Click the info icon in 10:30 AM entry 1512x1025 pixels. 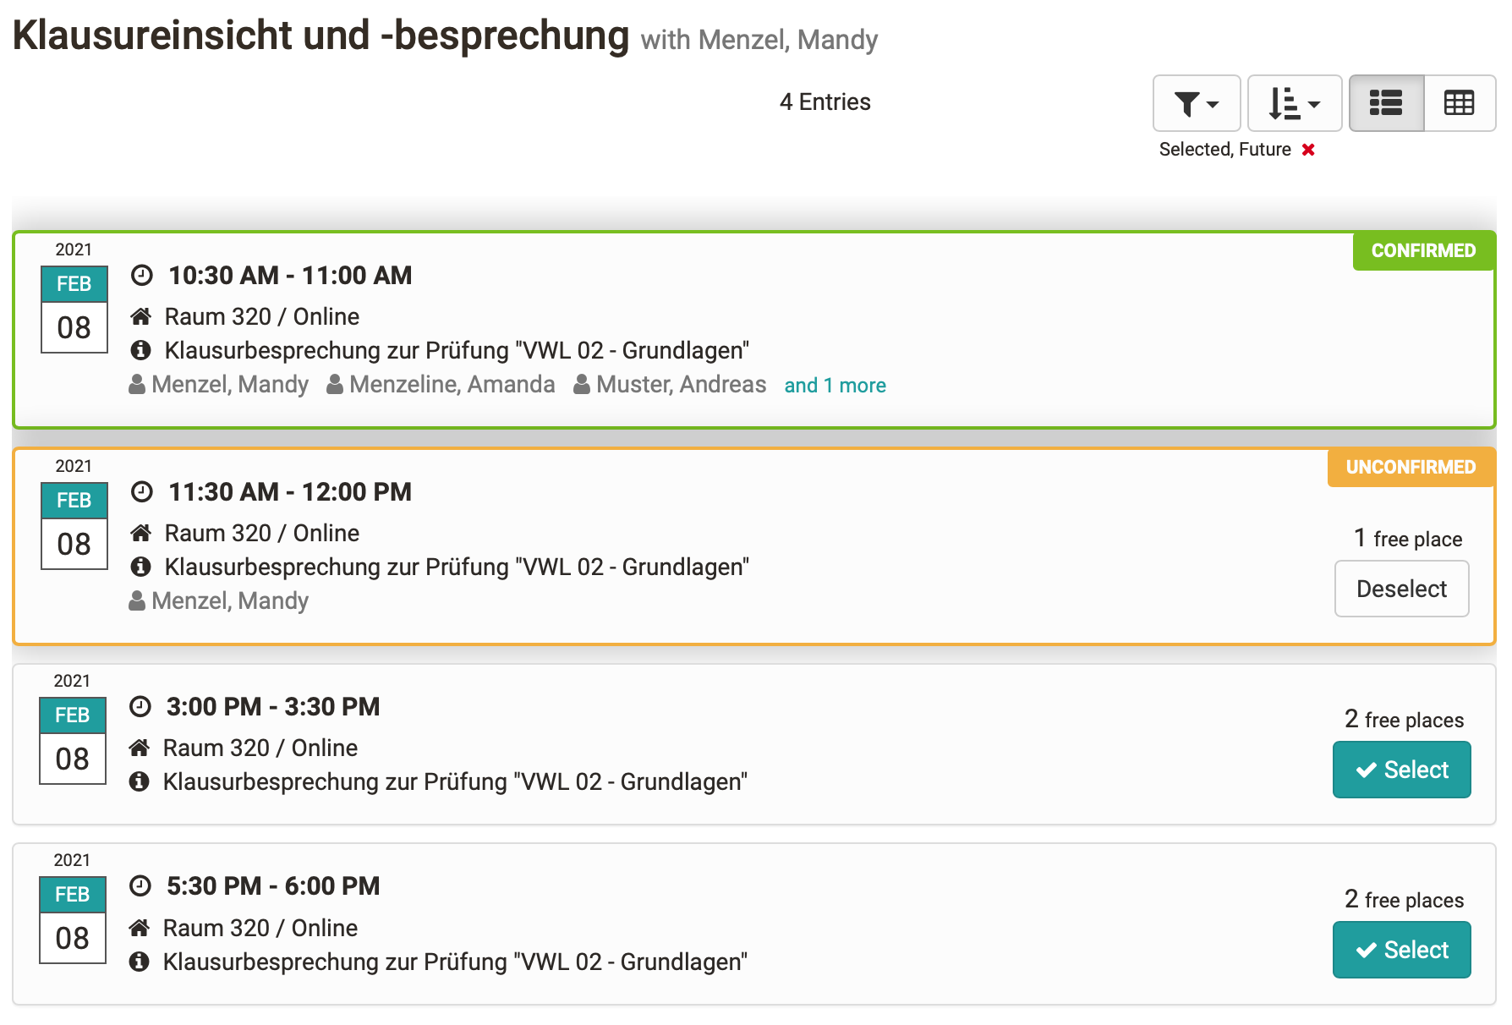point(141,350)
